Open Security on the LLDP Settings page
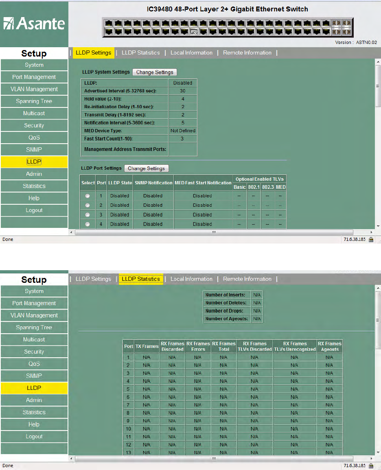The width and height of the screenshot is (381, 470). (x=34, y=126)
